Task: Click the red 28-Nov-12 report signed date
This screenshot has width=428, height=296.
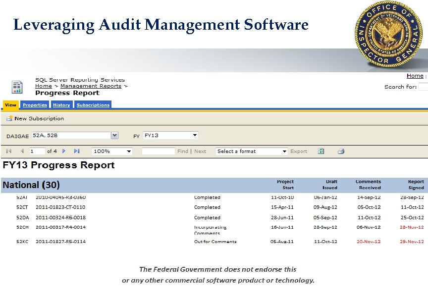Action: (x=412, y=227)
